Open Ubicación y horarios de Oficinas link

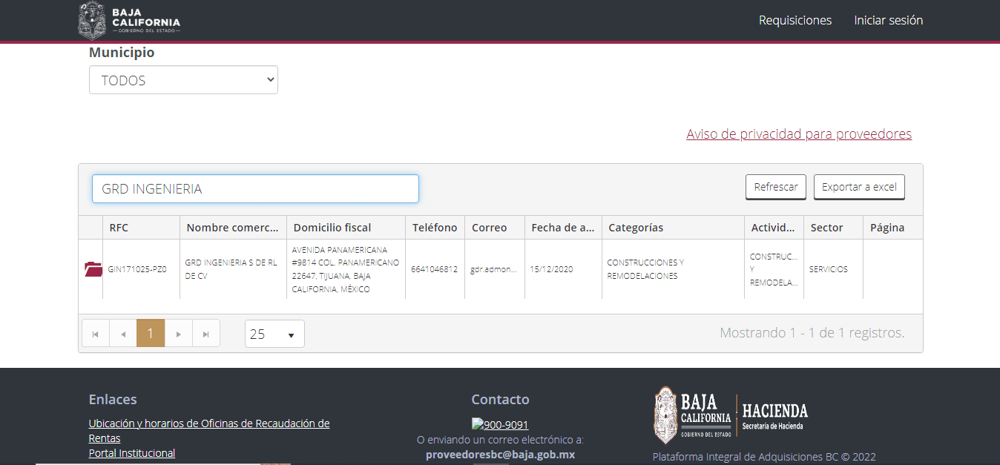coord(209,431)
